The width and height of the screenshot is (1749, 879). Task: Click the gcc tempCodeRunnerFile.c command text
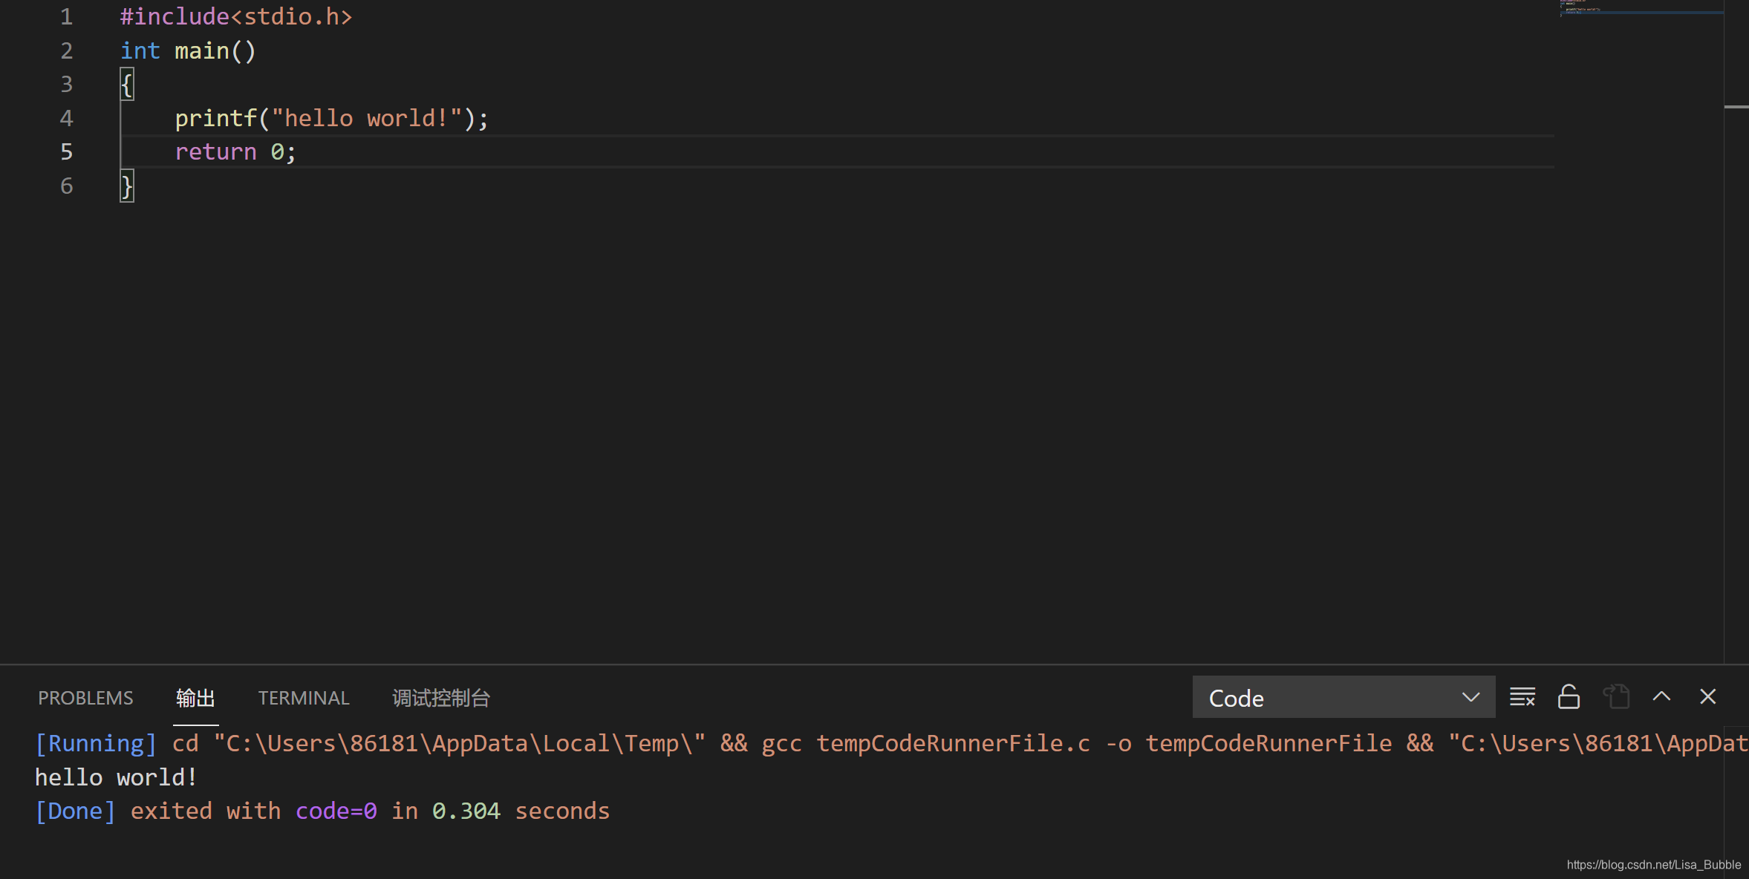(x=926, y=743)
